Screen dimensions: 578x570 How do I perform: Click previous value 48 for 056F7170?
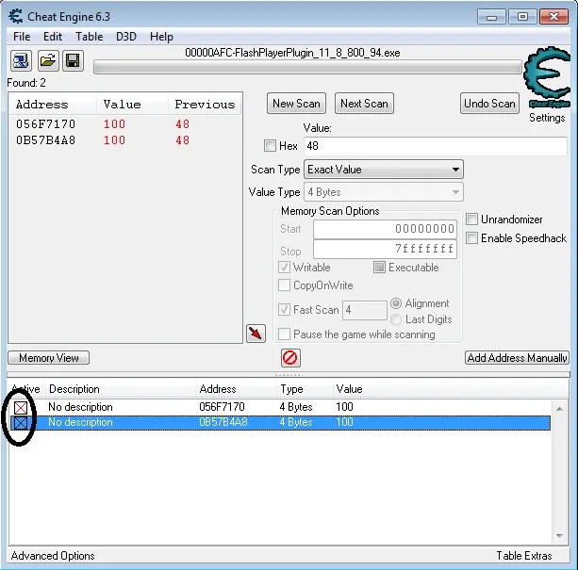pos(183,124)
